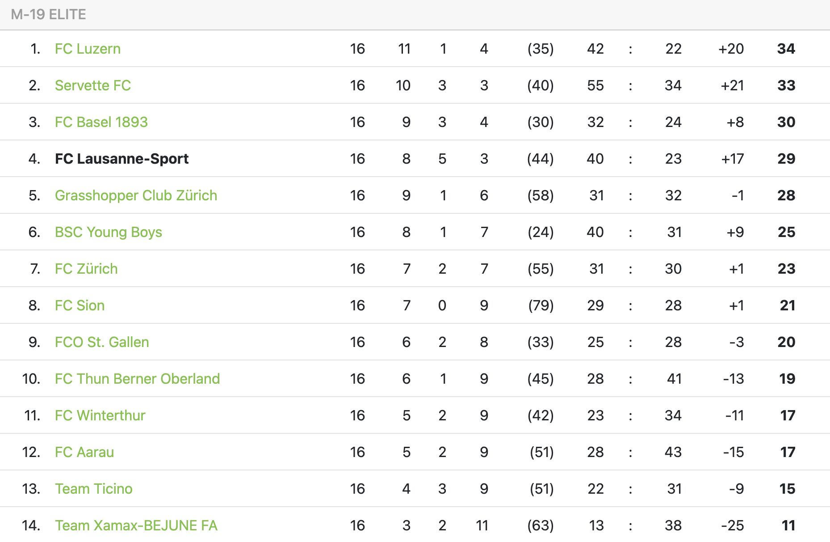Select the bold FC Lausanne-Sport row name
The height and width of the screenshot is (542, 830).
[122, 159]
